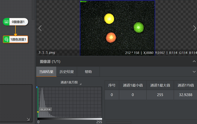Click the 图像源 (1/1) panel title
This screenshot has height=124, width=197.
pos(50,61)
